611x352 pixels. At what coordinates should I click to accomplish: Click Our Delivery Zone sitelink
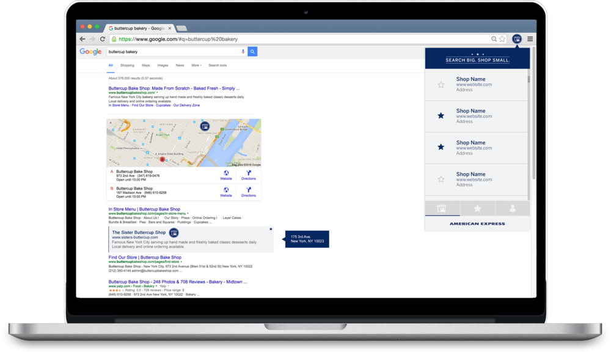tap(186, 106)
